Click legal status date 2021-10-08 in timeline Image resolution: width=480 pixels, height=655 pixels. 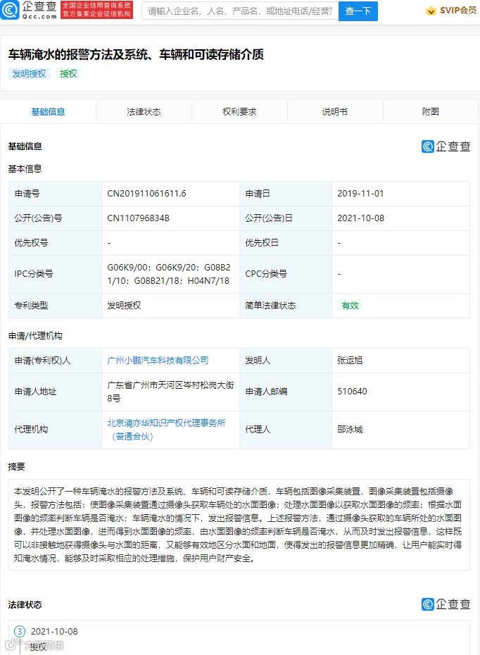[x=54, y=631]
